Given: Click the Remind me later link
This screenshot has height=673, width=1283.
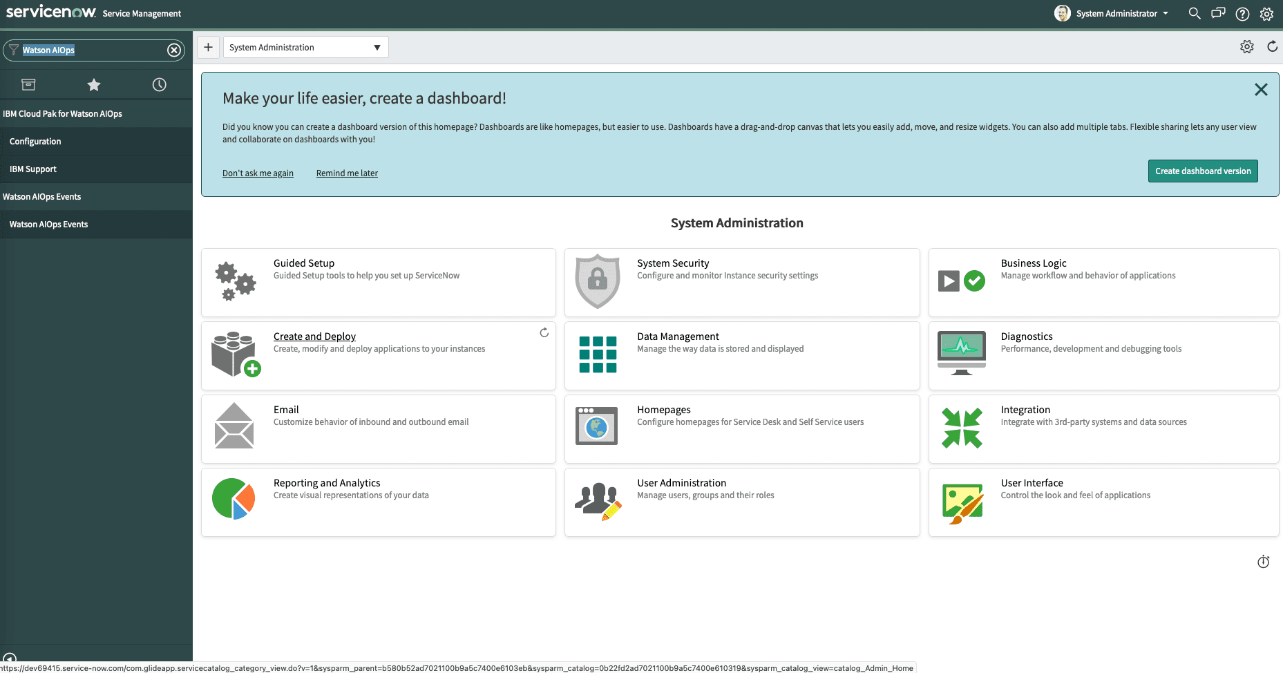Looking at the screenshot, I should [x=347, y=173].
